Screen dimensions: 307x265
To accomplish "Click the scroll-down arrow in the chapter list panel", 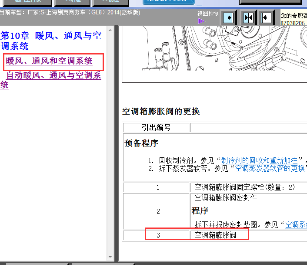I will click(110, 257).
